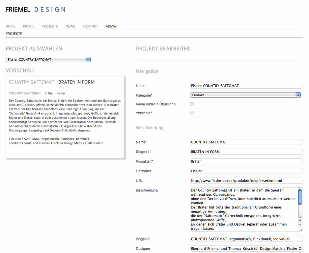Click the preview heading BRATEN IN FORM
The height and width of the screenshot is (253, 309).
[76, 82]
